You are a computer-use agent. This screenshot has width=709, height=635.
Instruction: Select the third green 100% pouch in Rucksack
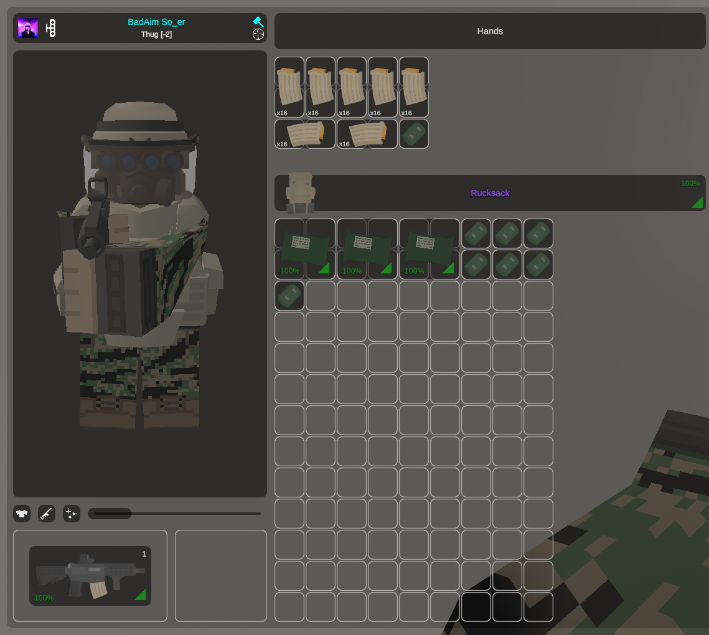tap(430, 249)
